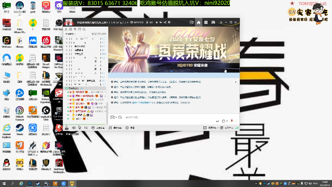Click the send enter arrow icon
The height and width of the screenshot is (187, 332).
pos(217,121)
